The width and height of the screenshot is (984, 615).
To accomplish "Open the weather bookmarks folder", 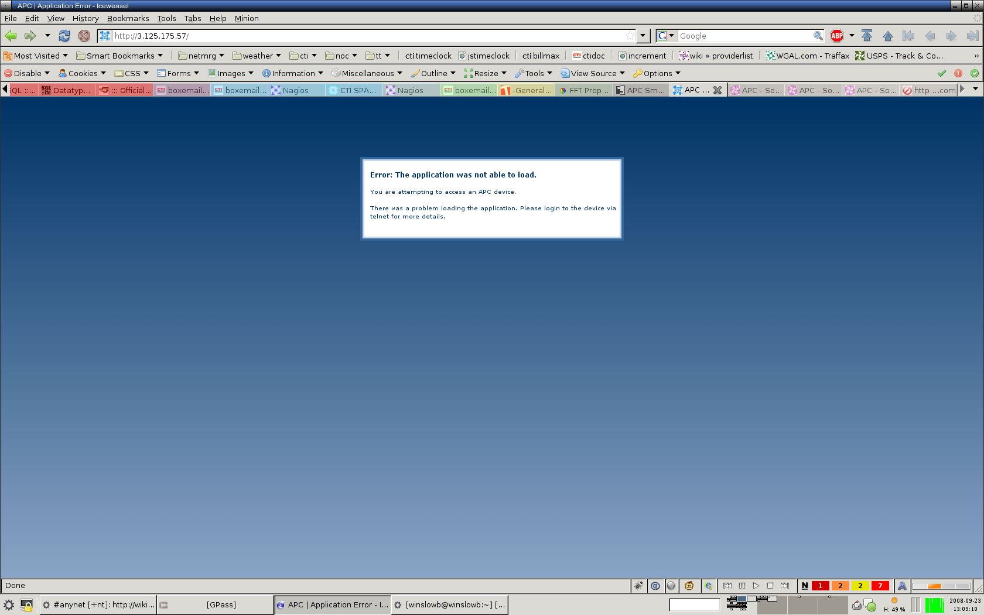I will [257, 56].
